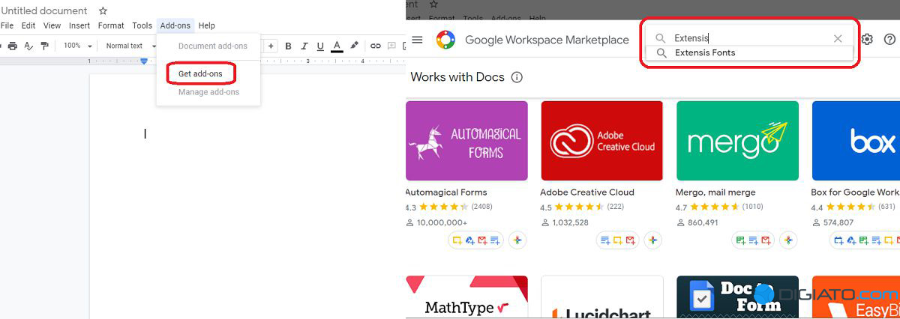Click the Print icon in toolbar
Image resolution: width=900 pixels, height=319 pixels.
tap(12, 46)
